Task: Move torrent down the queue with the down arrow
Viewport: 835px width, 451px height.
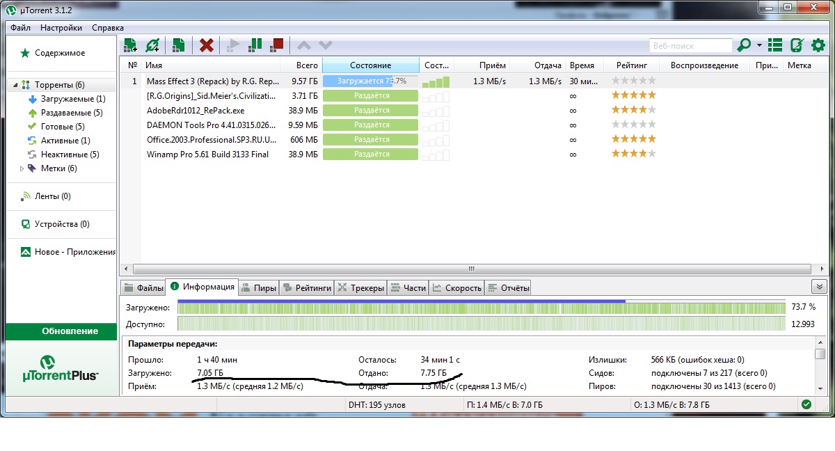Action: [325, 45]
